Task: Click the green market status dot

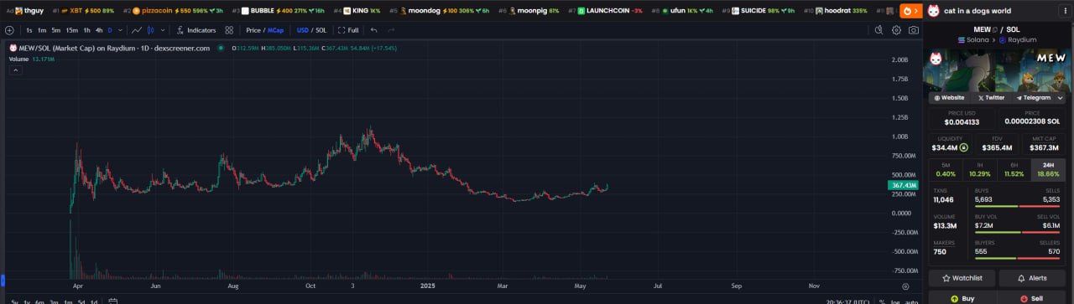Action: point(221,48)
